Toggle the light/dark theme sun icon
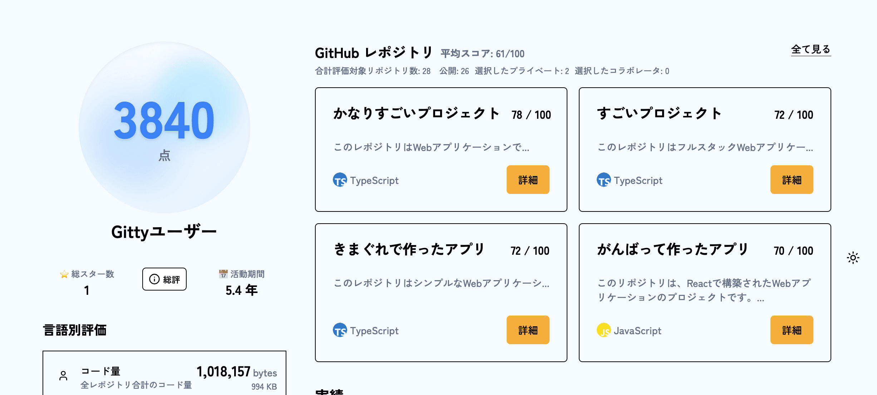The width and height of the screenshot is (877, 395). click(x=853, y=258)
